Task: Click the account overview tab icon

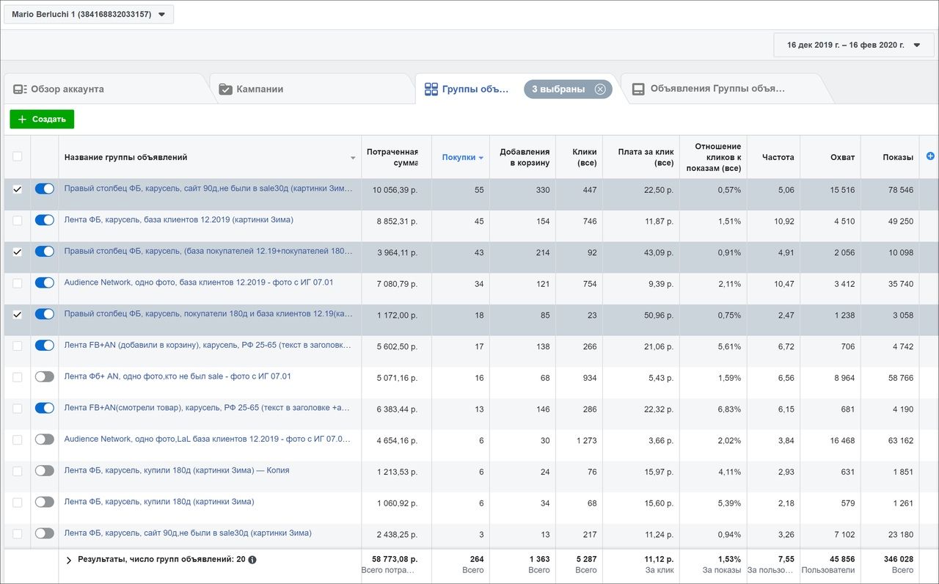Action: [20, 89]
